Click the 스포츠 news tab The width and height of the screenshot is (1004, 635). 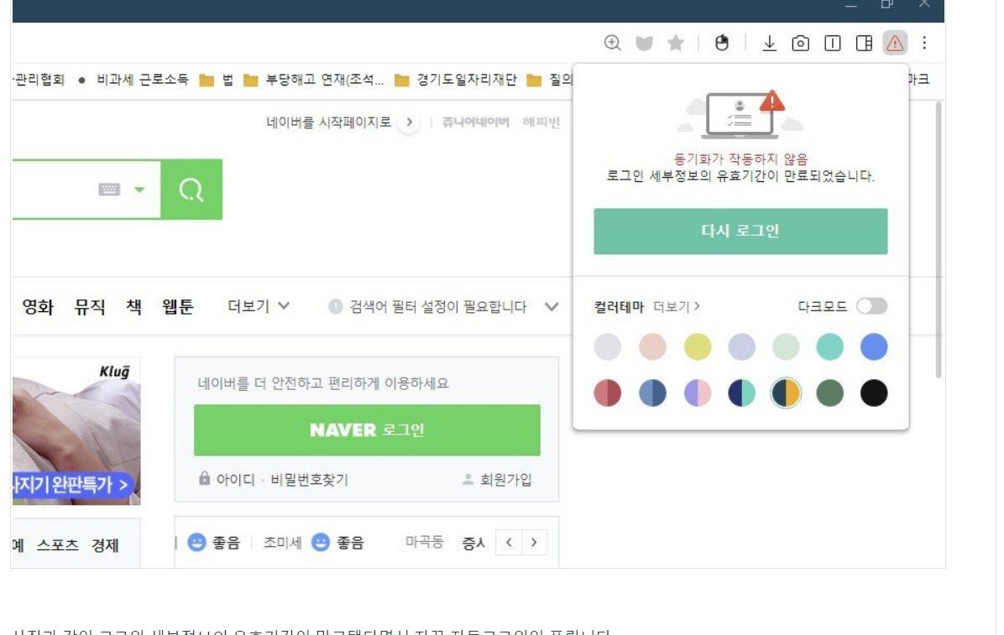click(58, 545)
